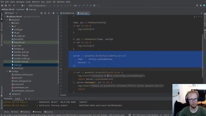
Task: Open the Git tool window button
Action: click(6, 112)
